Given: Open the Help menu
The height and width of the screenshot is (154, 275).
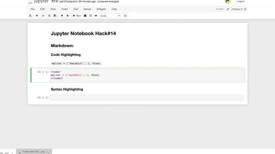Looking at the screenshot, I should pos(114,9).
